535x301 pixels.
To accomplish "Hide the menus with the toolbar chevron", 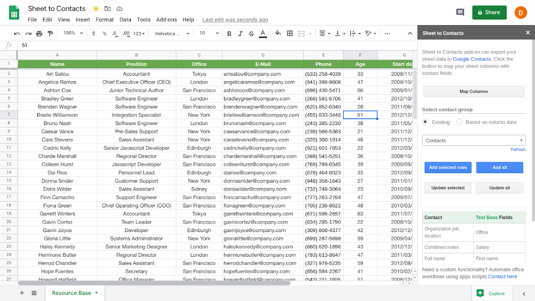I will (x=410, y=33).
